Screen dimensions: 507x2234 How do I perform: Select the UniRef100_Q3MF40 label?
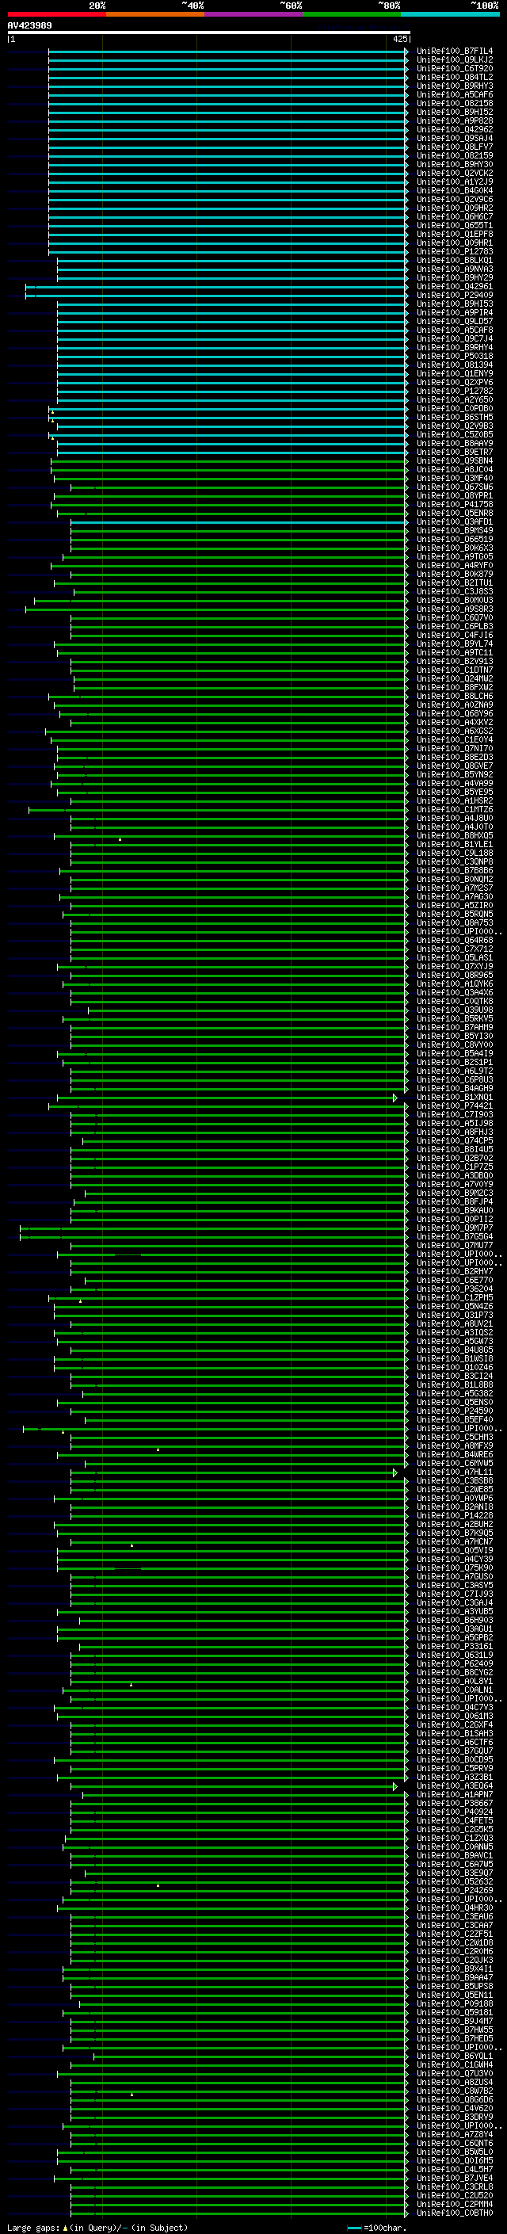pos(455,478)
